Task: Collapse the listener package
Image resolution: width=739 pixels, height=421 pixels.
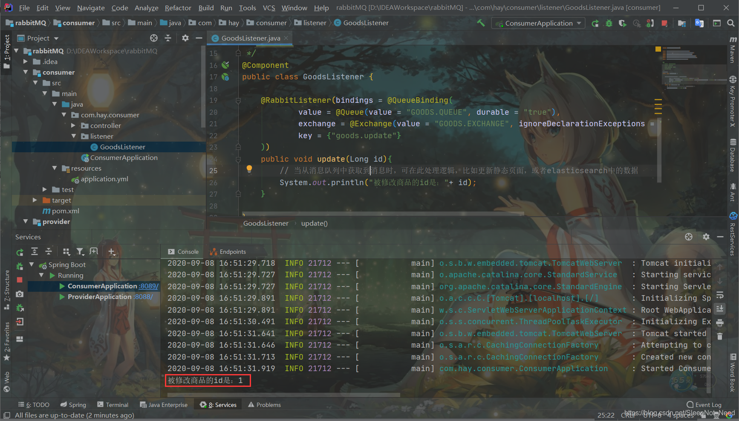Action: pos(73,136)
